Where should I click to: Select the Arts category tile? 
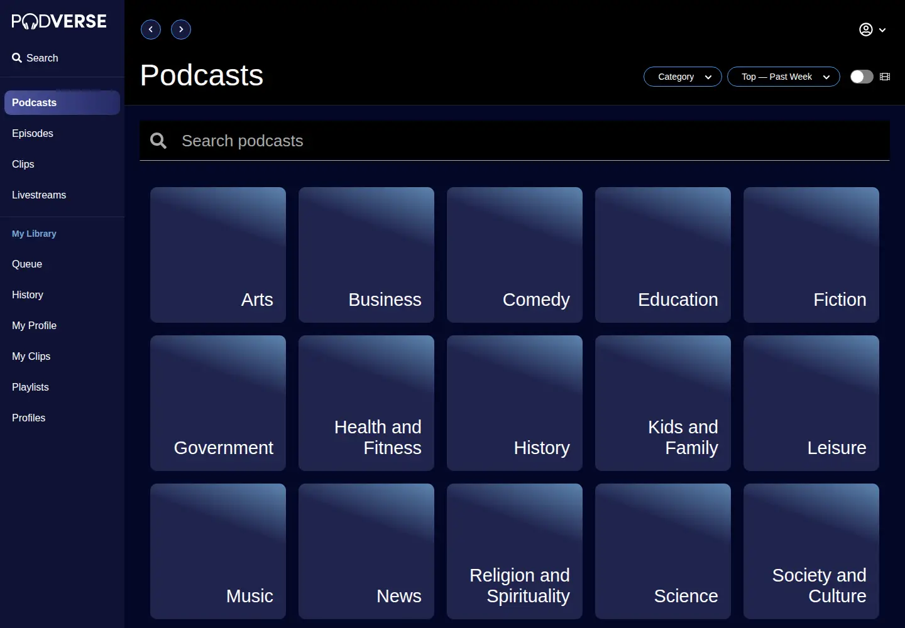click(218, 255)
